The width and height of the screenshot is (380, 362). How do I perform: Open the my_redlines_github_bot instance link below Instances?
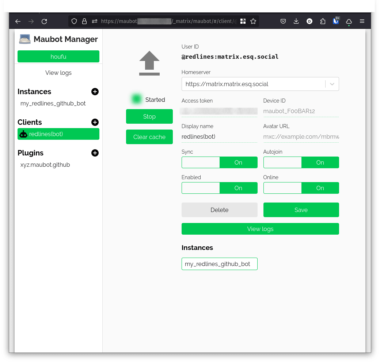point(220,264)
